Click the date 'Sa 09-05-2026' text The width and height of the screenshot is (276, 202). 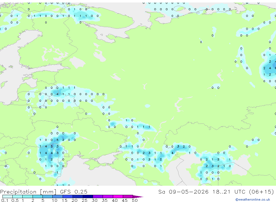[184, 192]
